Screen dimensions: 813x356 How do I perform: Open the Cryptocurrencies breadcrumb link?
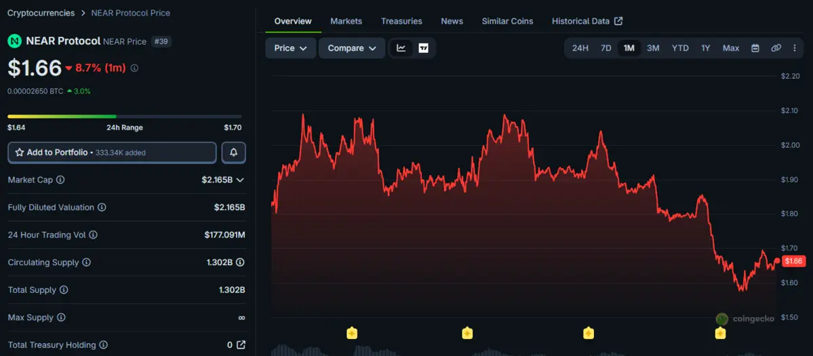[41, 12]
